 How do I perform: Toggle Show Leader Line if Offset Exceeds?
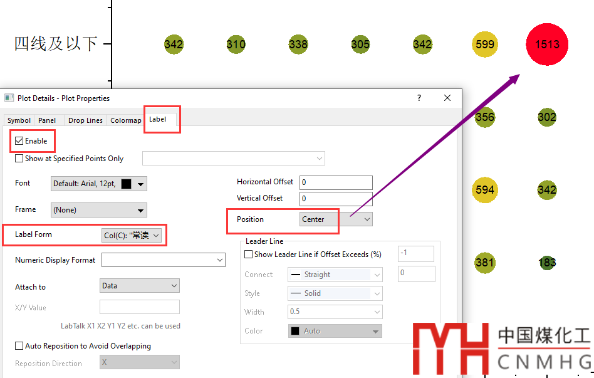[249, 255]
